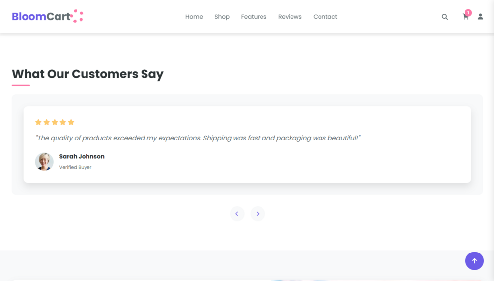Open the search icon in header

444,17
